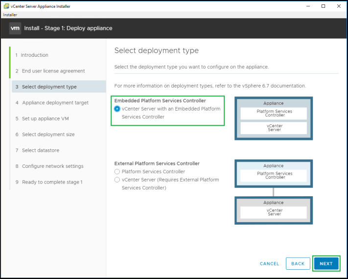Open Configure network settings step

(x=52, y=166)
